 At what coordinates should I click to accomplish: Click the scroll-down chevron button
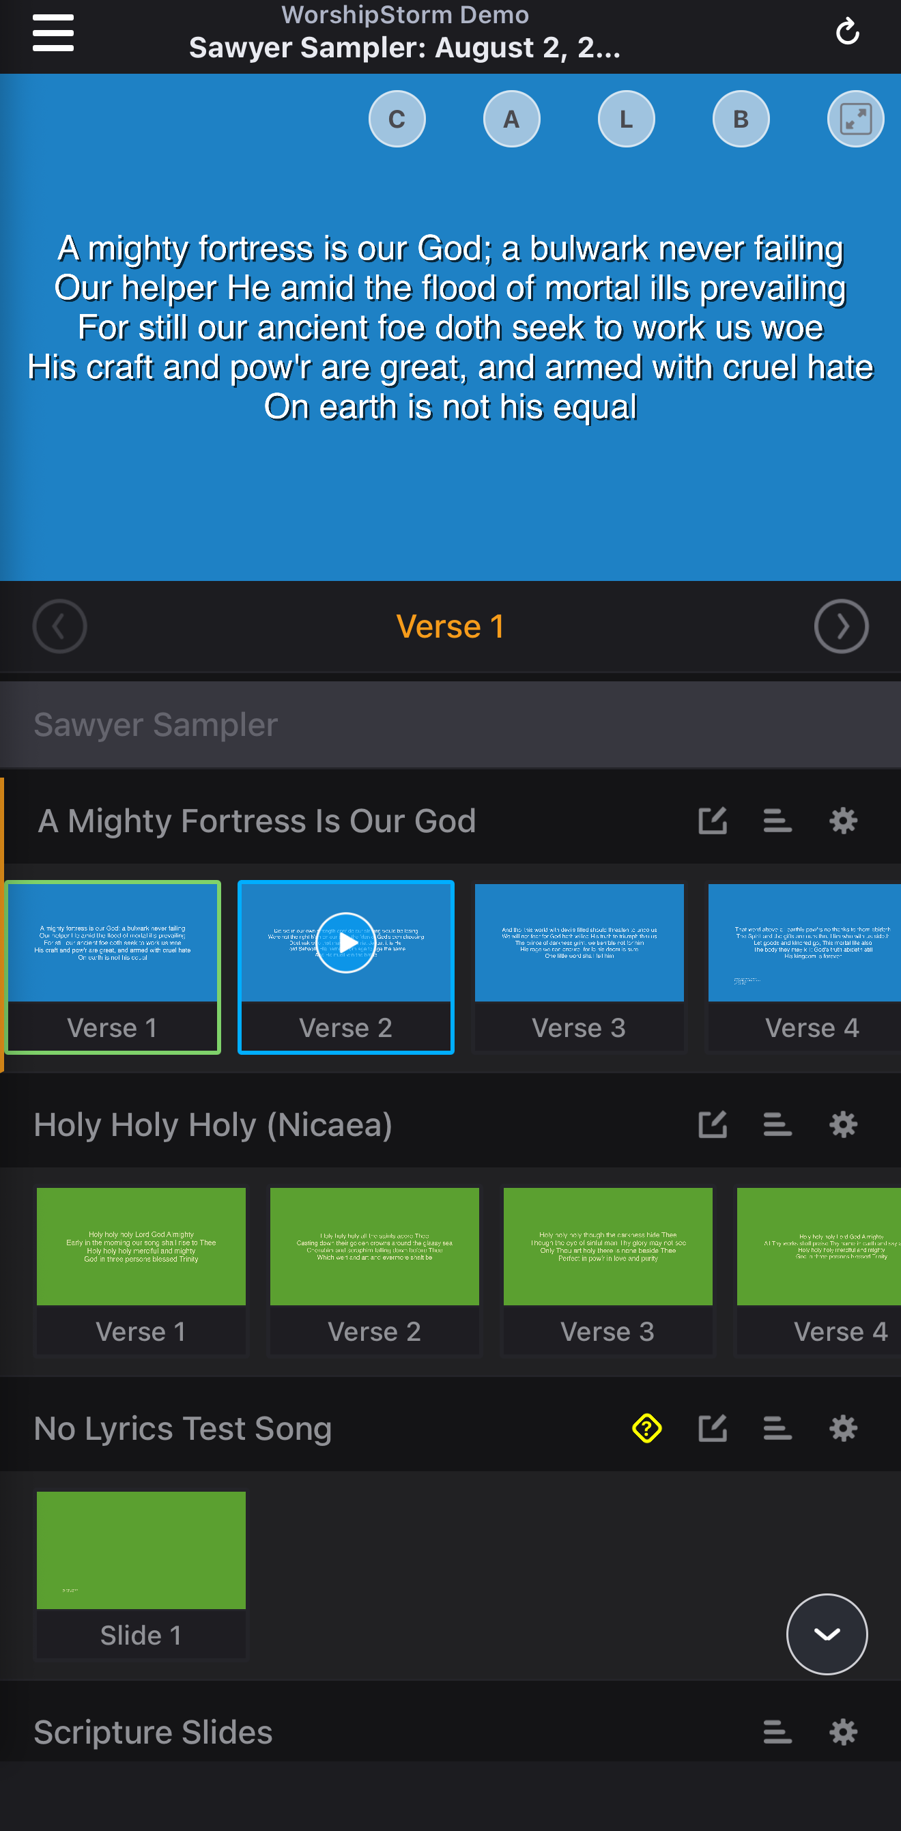pos(827,1634)
